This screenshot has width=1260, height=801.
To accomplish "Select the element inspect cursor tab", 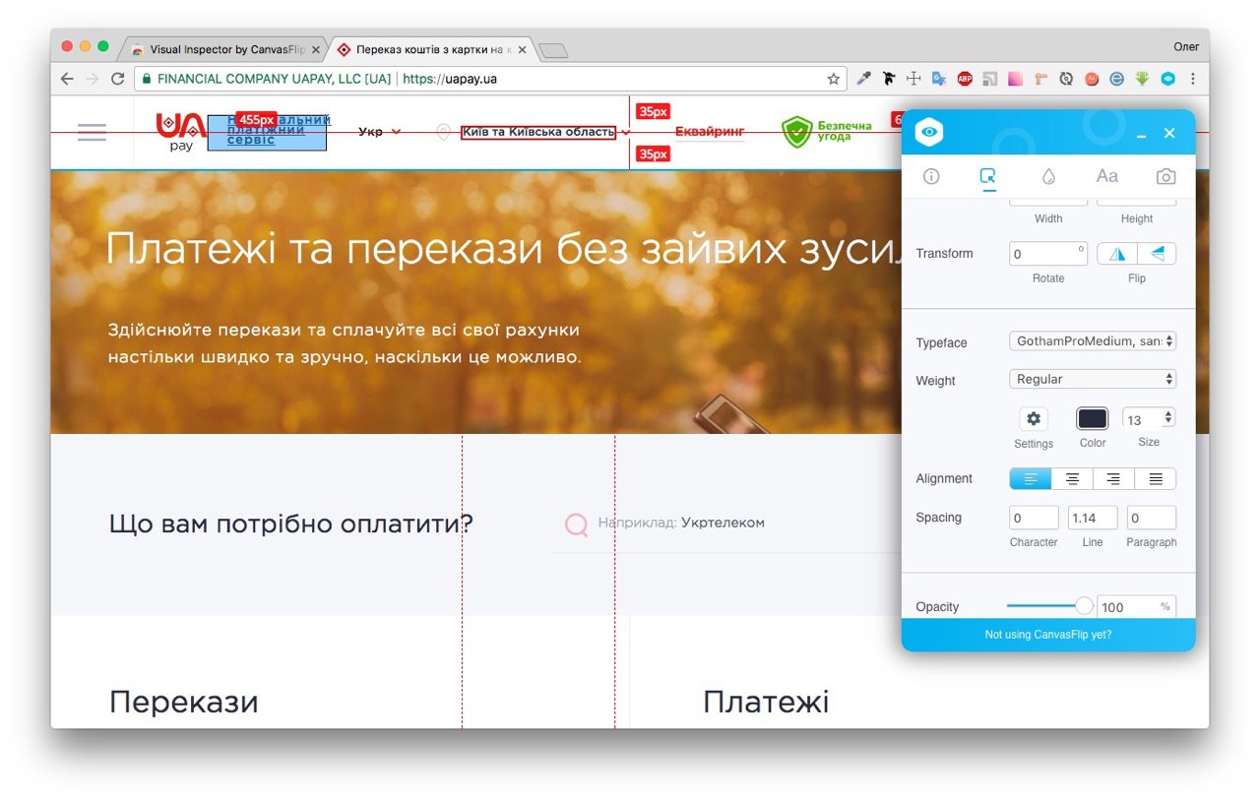I will pyautogui.click(x=988, y=176).
